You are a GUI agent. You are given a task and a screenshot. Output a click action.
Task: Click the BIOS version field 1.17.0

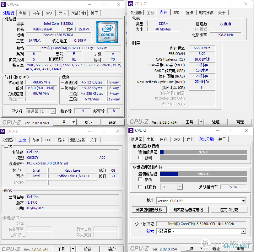[x=72, y=202]
